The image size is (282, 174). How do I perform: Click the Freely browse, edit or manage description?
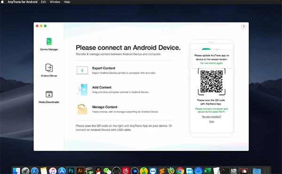tap(125, 112)
